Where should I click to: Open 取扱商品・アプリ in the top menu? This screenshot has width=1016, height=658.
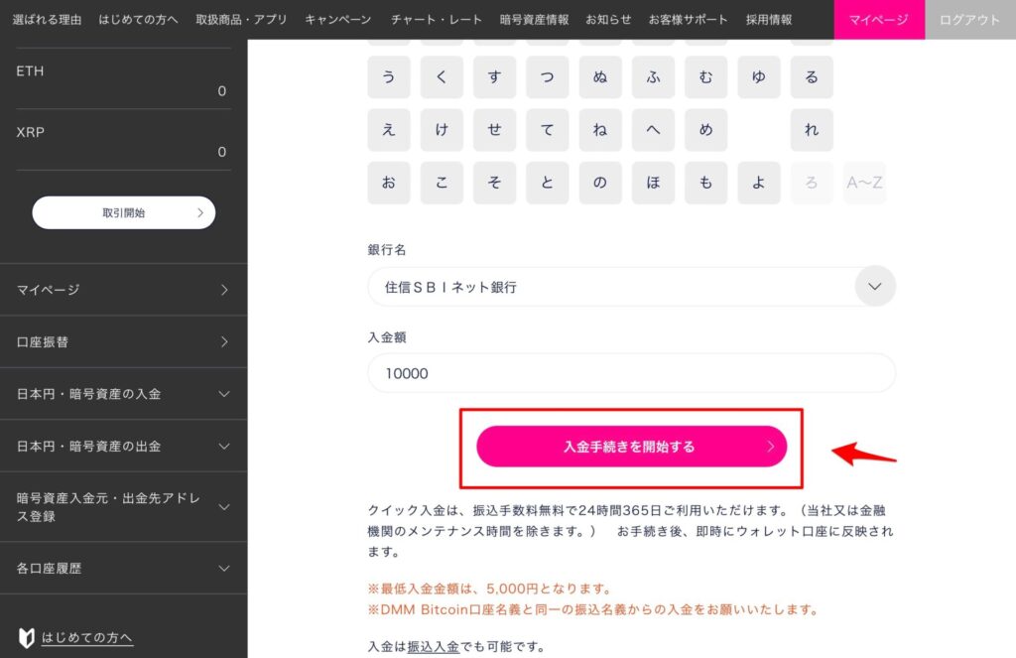pos(241,20)
